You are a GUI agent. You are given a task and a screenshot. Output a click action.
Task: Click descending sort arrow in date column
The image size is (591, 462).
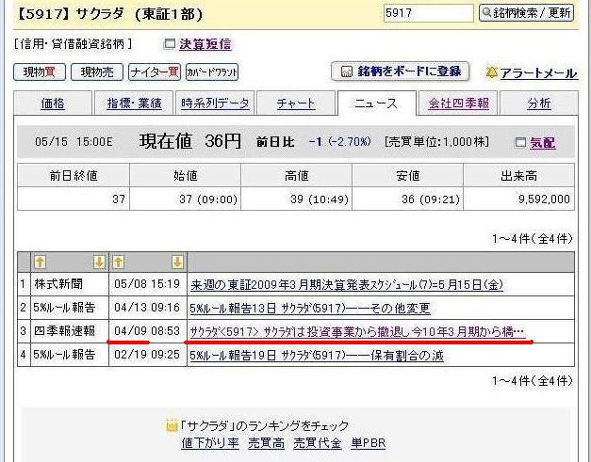[x=177, y=262]
